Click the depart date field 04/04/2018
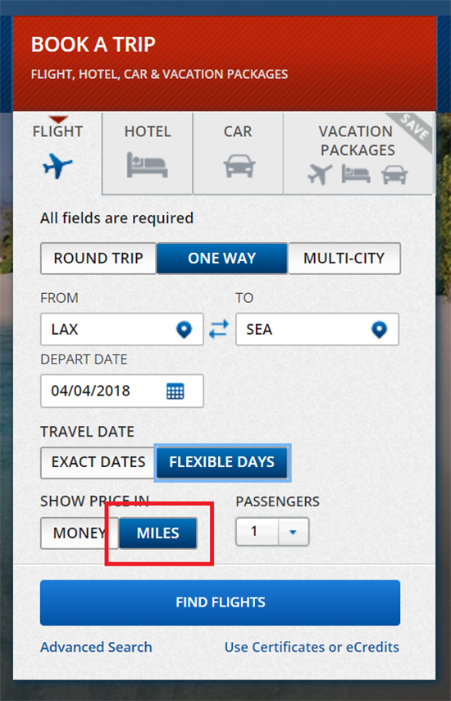This screenshot has width=451, height=701. click(122, 392)
